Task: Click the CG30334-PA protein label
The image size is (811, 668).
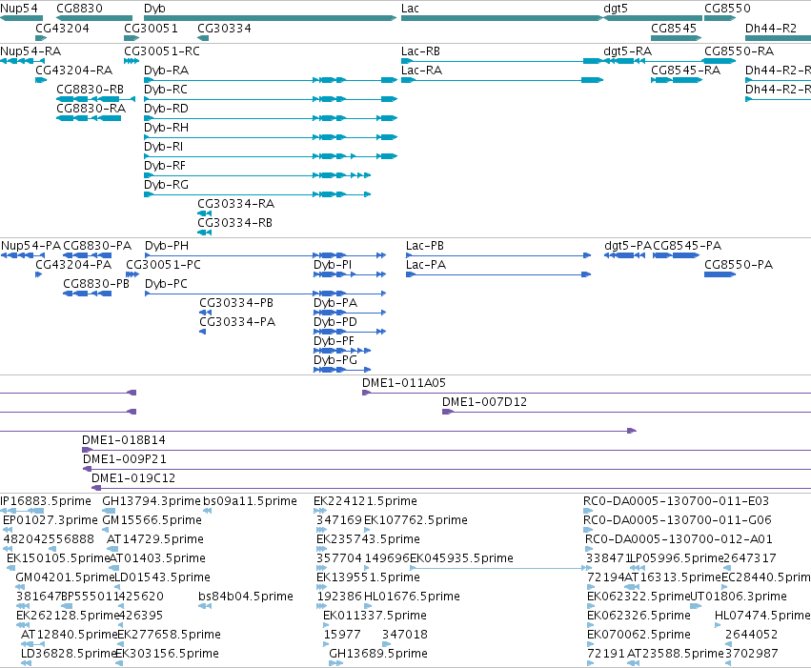Action: pos(237,322)
